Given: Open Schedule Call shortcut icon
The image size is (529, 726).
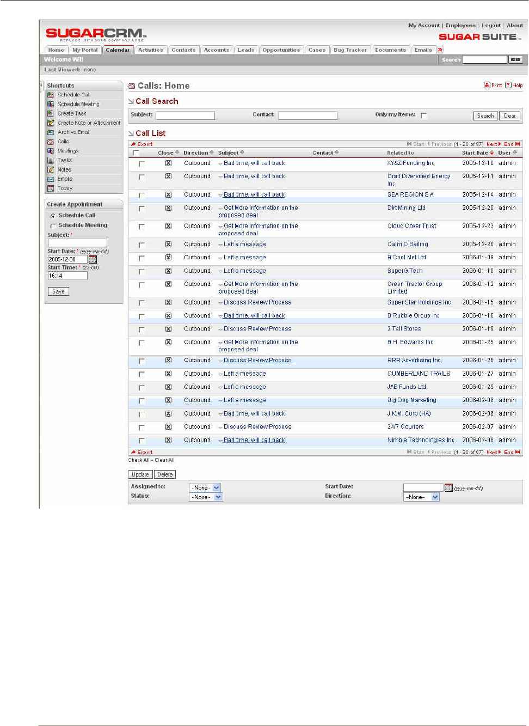Looking at the screenshot, I should point(51,95).
